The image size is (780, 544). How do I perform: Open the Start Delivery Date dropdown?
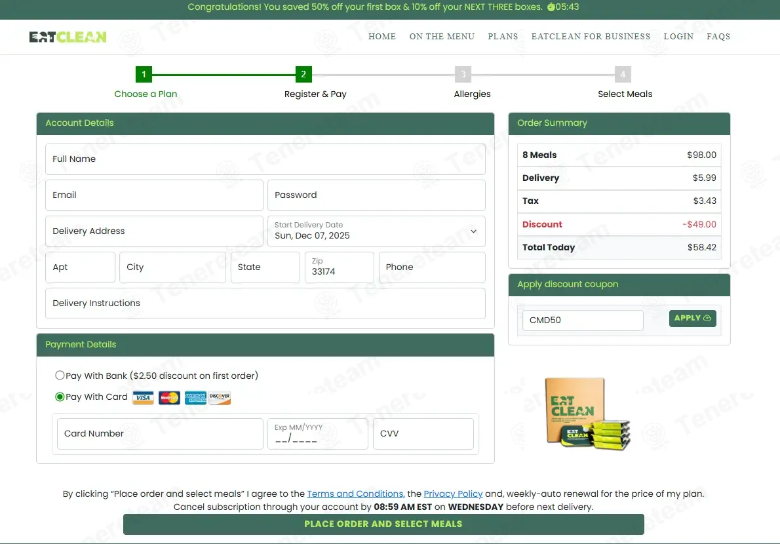click(377, 231)
